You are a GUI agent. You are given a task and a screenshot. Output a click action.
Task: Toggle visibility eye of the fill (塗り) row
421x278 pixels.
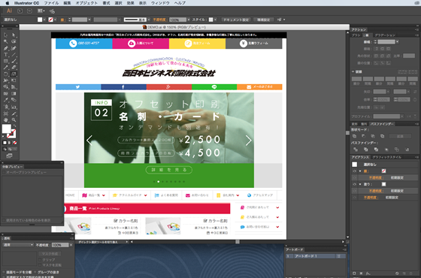coord(354,184)
